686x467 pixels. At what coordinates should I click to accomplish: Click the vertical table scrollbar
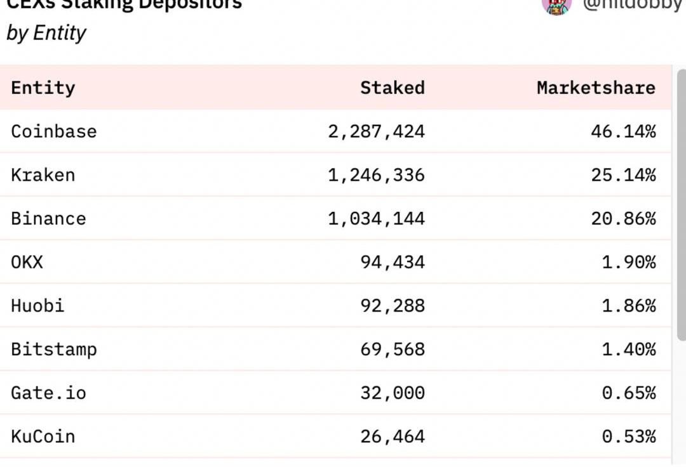(x=680, y=209)
